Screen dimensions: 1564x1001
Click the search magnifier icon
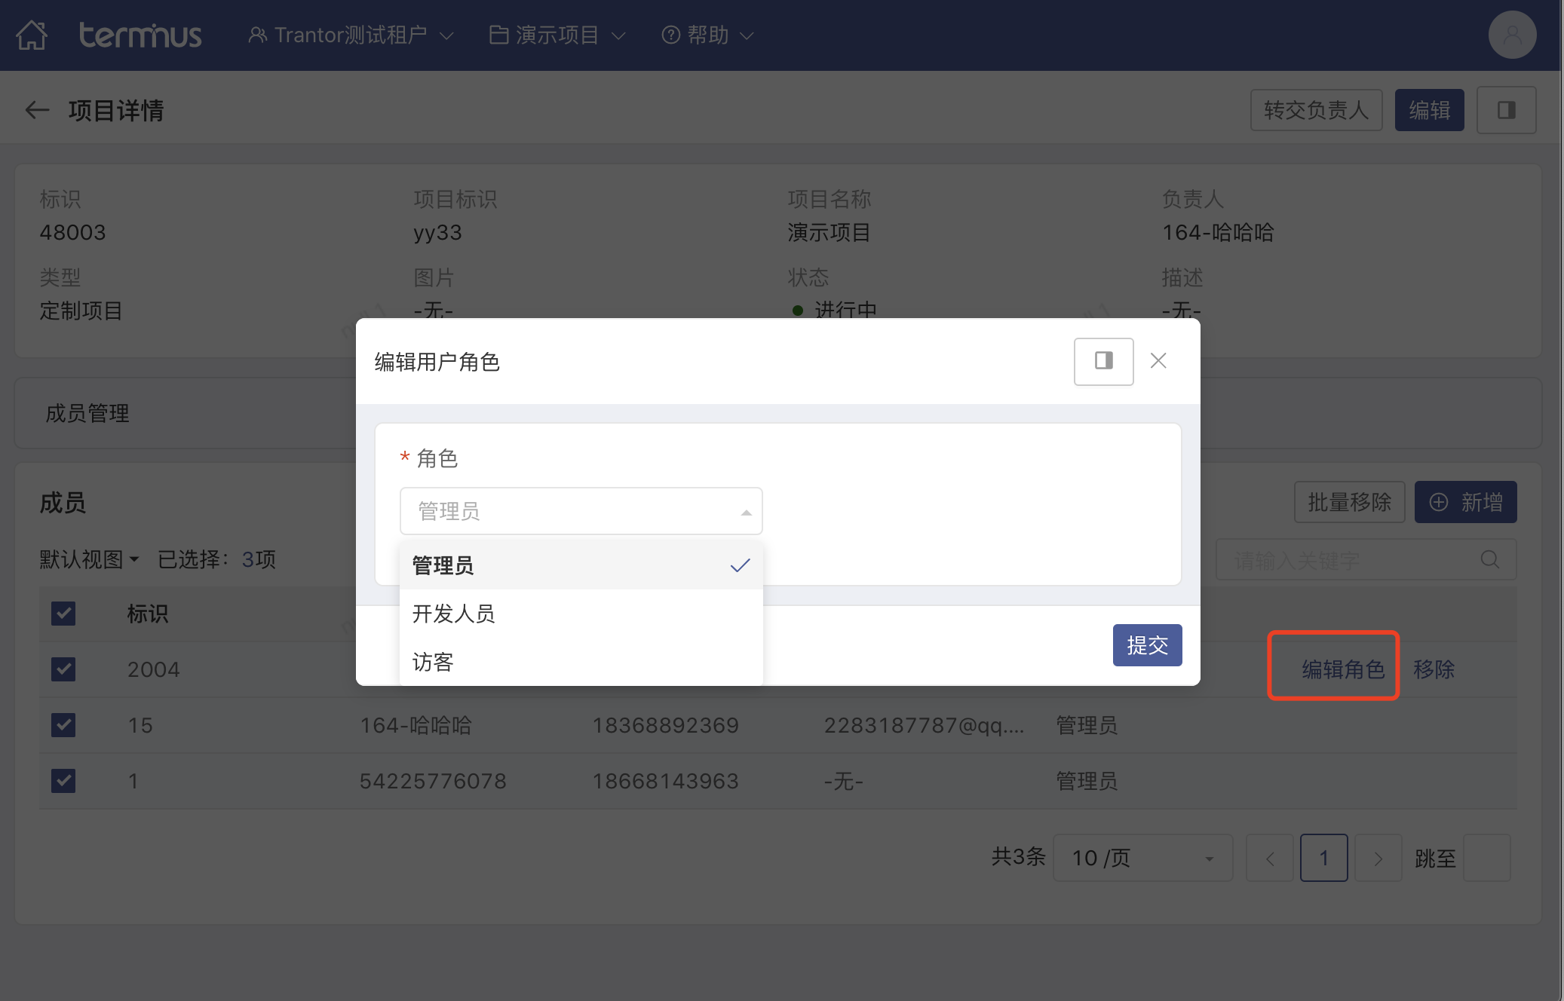[1489, 559]
